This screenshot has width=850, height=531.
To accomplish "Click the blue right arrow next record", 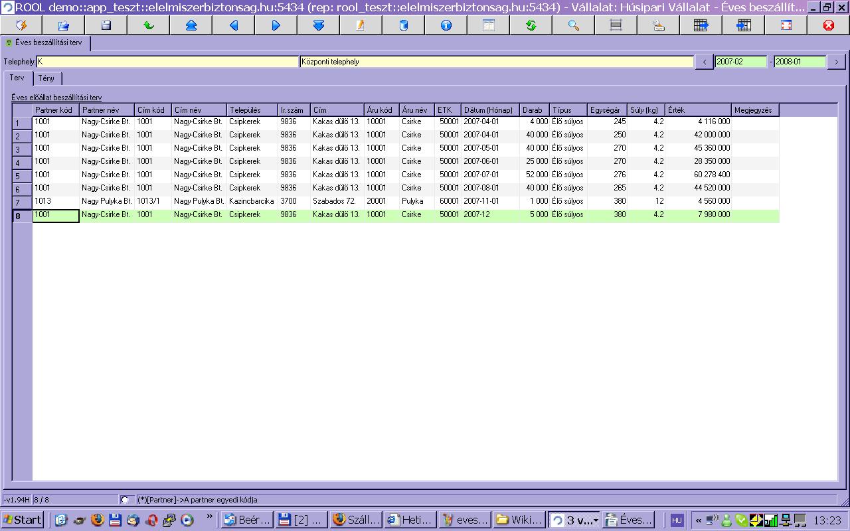I will (276, 25).
